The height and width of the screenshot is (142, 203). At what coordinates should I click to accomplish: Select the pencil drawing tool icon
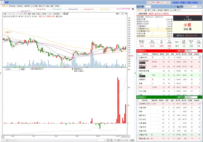67,14
